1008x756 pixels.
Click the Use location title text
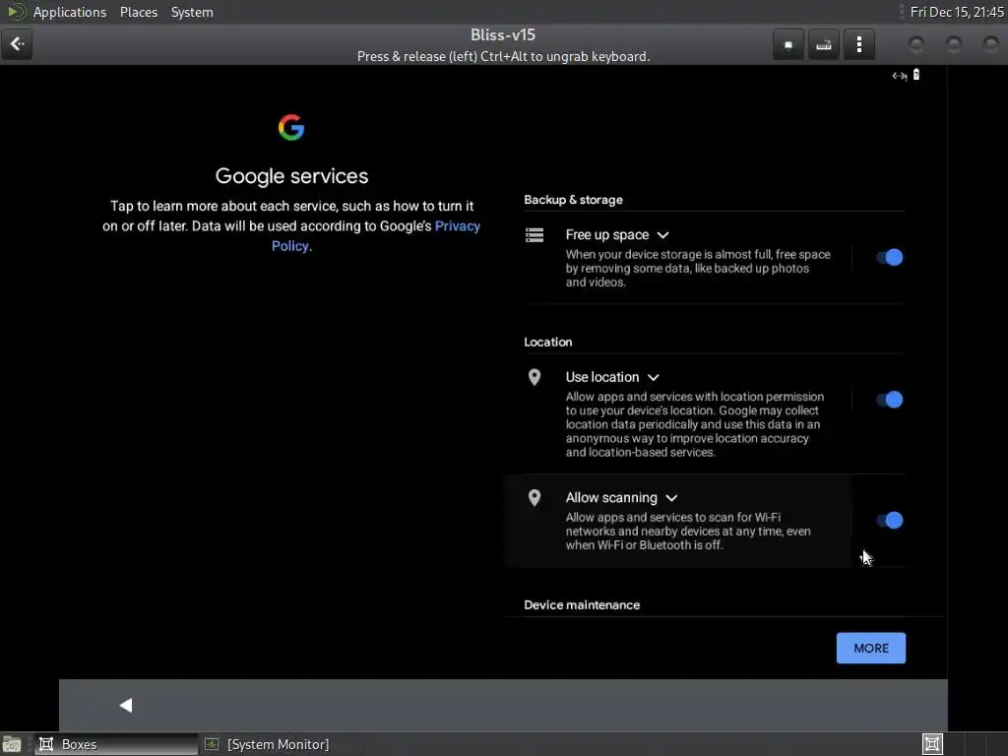(x=602, y=377)
